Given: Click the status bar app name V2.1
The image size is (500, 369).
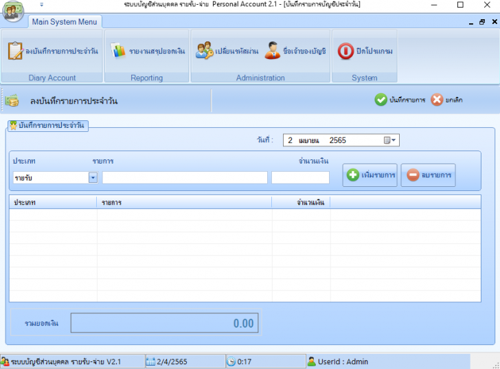Looking at the screenshot, I should (x=66, y=361).
